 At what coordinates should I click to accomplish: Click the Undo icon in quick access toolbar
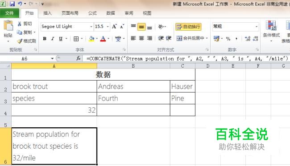[x=20, y=4]
